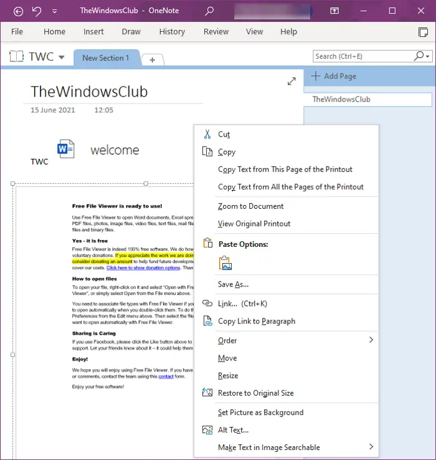Switch to the Home tab

pos(55,31)
